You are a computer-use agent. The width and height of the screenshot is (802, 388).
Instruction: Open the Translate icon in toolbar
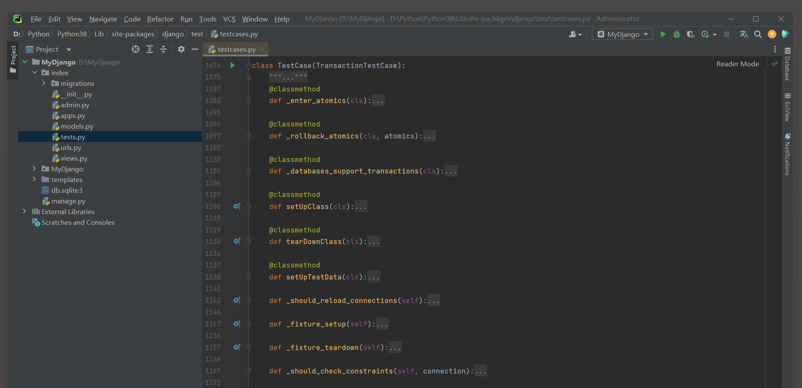[744, 34]
